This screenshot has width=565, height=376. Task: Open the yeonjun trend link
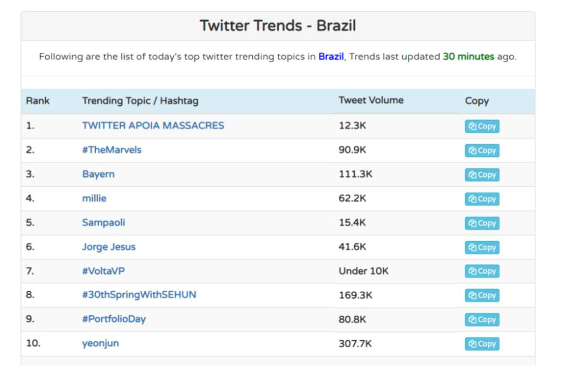pos(100,343)
